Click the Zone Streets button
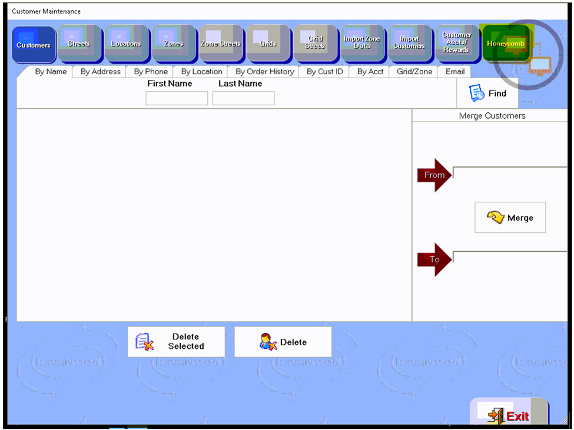 click(x=221, y=44)
